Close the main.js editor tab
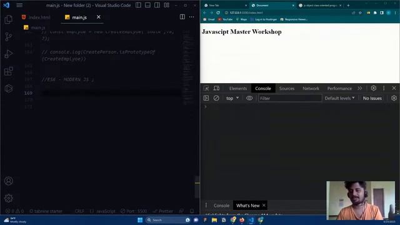The height and width of the screenshot is (225, 400). click(99, 17)
